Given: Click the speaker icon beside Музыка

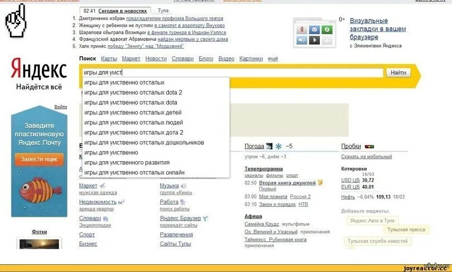Looking at the screenshot, I should pyautogui.click(x=183, y=186).
